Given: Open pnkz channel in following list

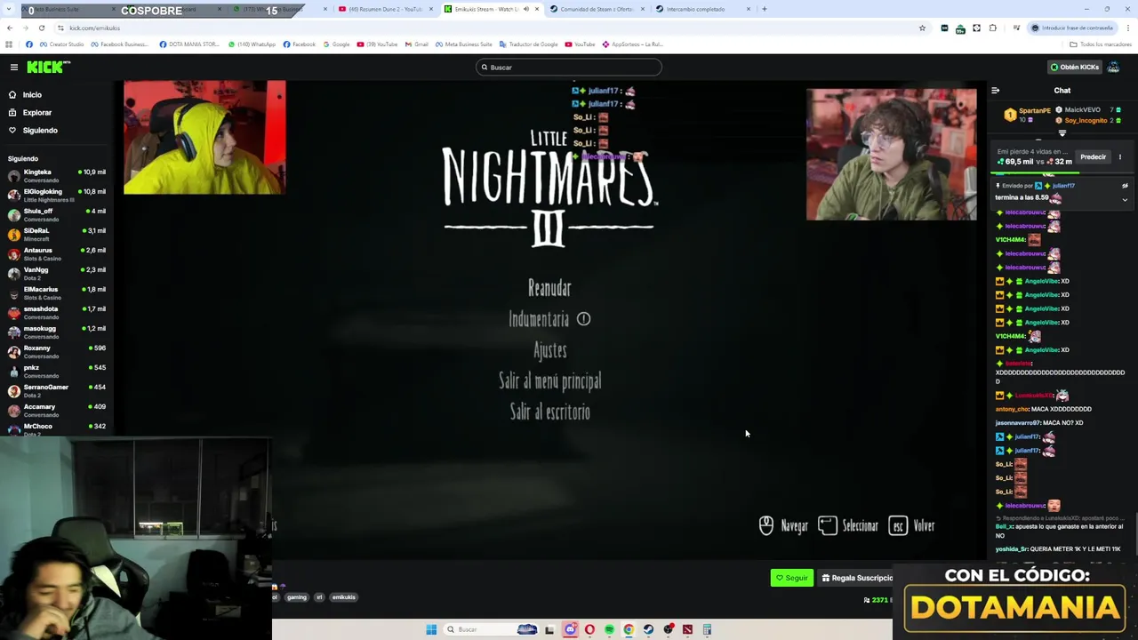Looking at the screenshot, I should coord(56,371).
